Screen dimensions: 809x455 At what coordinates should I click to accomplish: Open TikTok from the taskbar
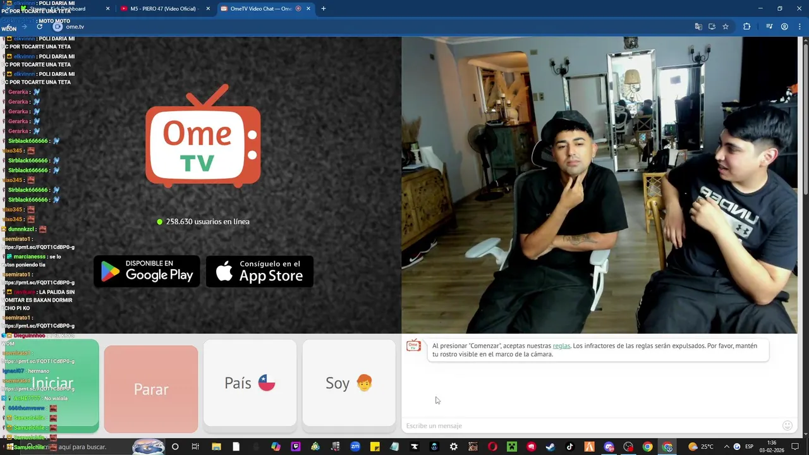click(x=569, y=447)
